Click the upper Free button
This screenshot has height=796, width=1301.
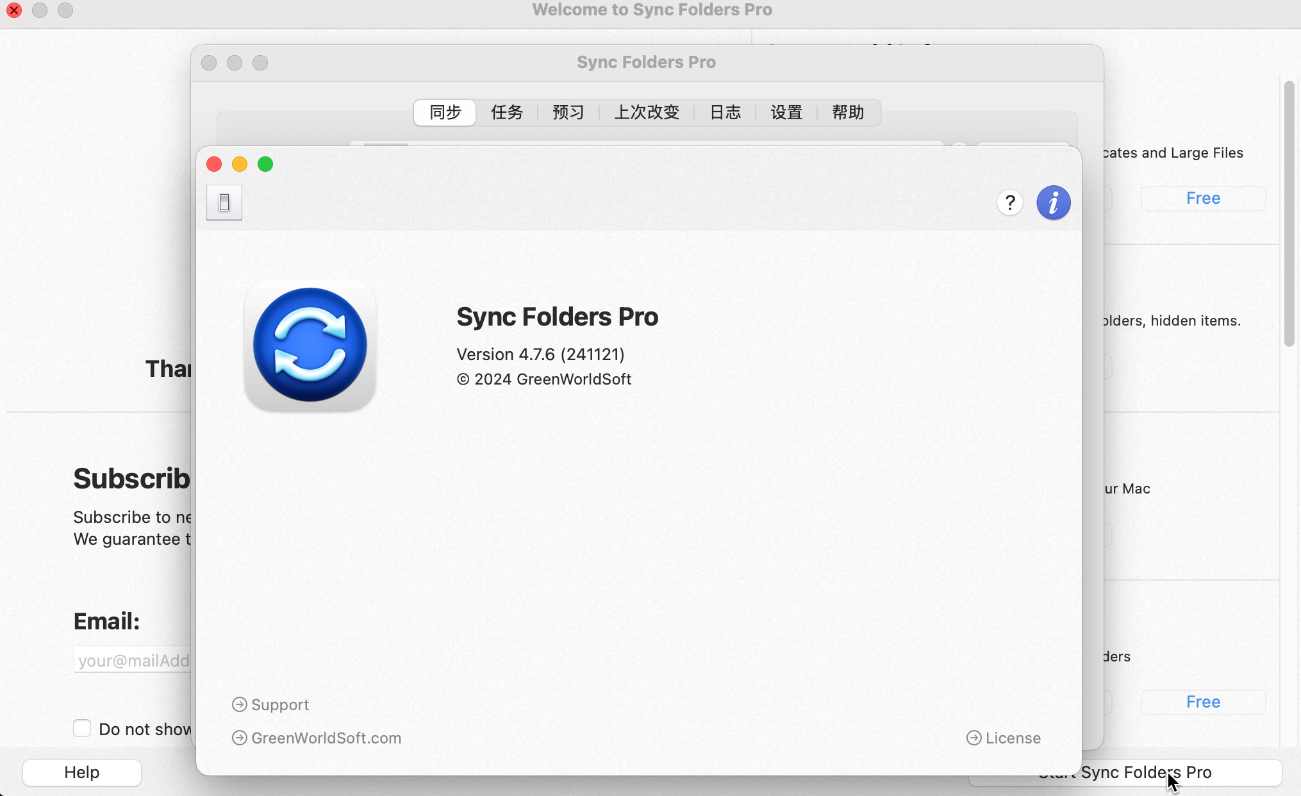coord(1203,198)
